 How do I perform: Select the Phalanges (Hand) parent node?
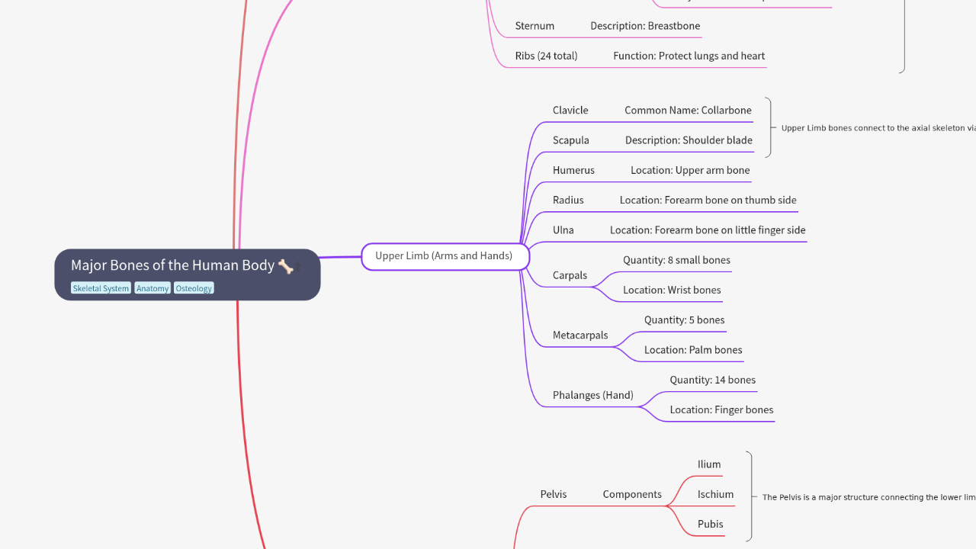pyautogui.click(x=592, y=395)
